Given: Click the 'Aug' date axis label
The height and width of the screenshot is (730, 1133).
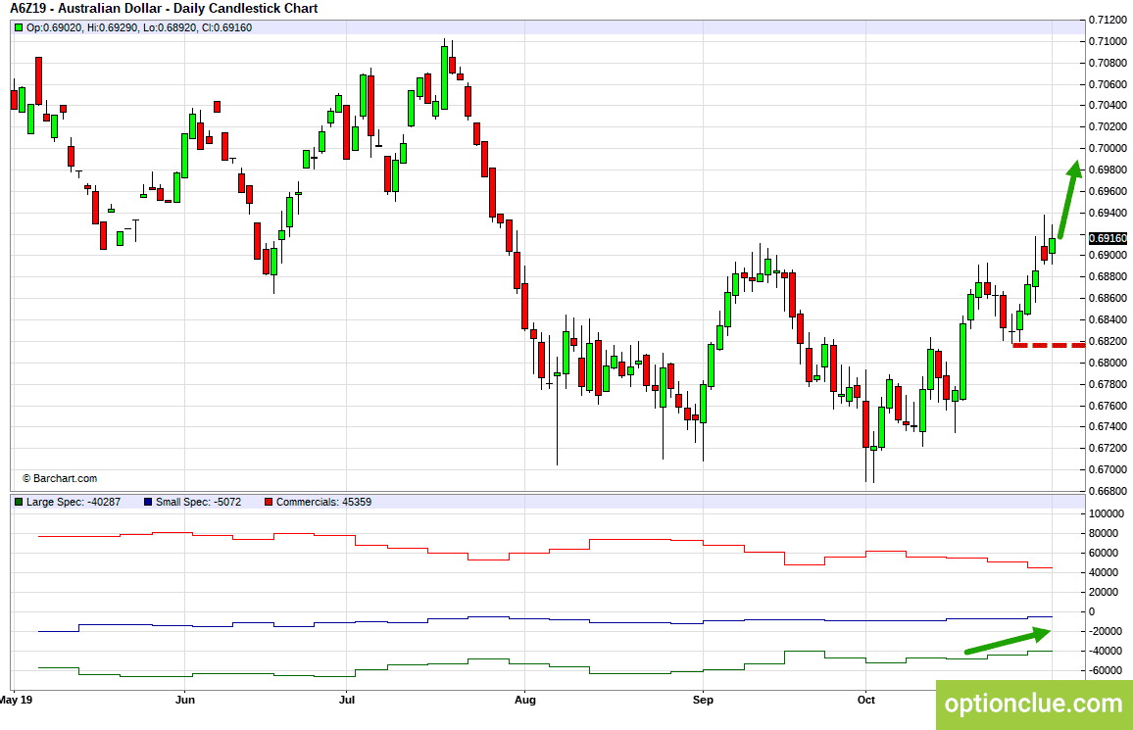Looking at the screenshot, I should (x=525, y=700).
